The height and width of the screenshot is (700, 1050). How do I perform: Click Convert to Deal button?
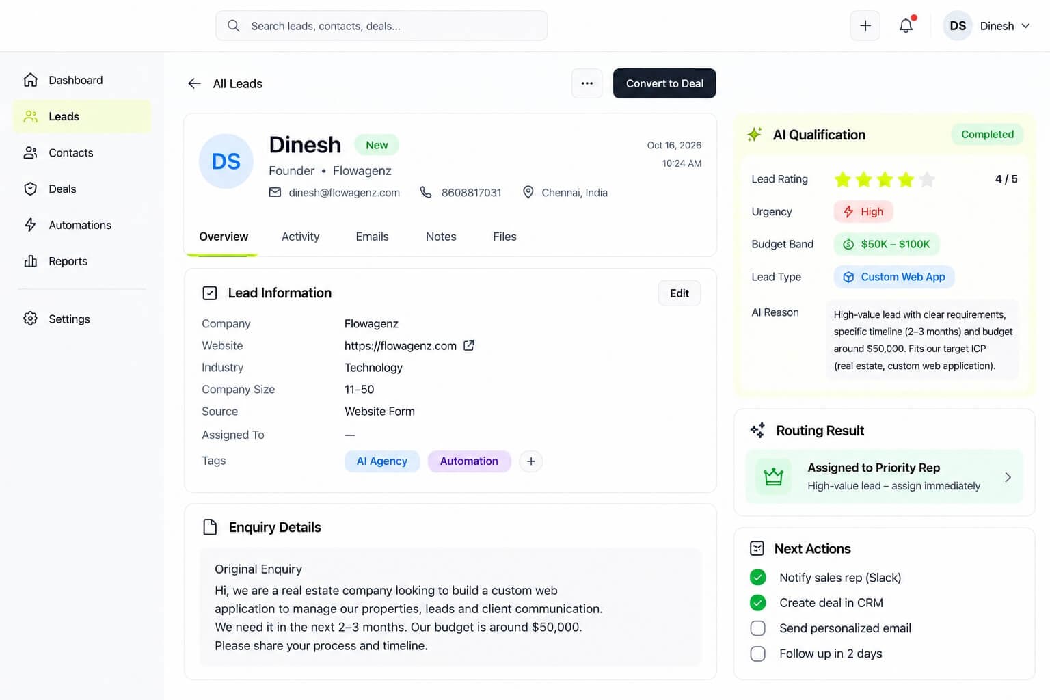tap(664, 83)
